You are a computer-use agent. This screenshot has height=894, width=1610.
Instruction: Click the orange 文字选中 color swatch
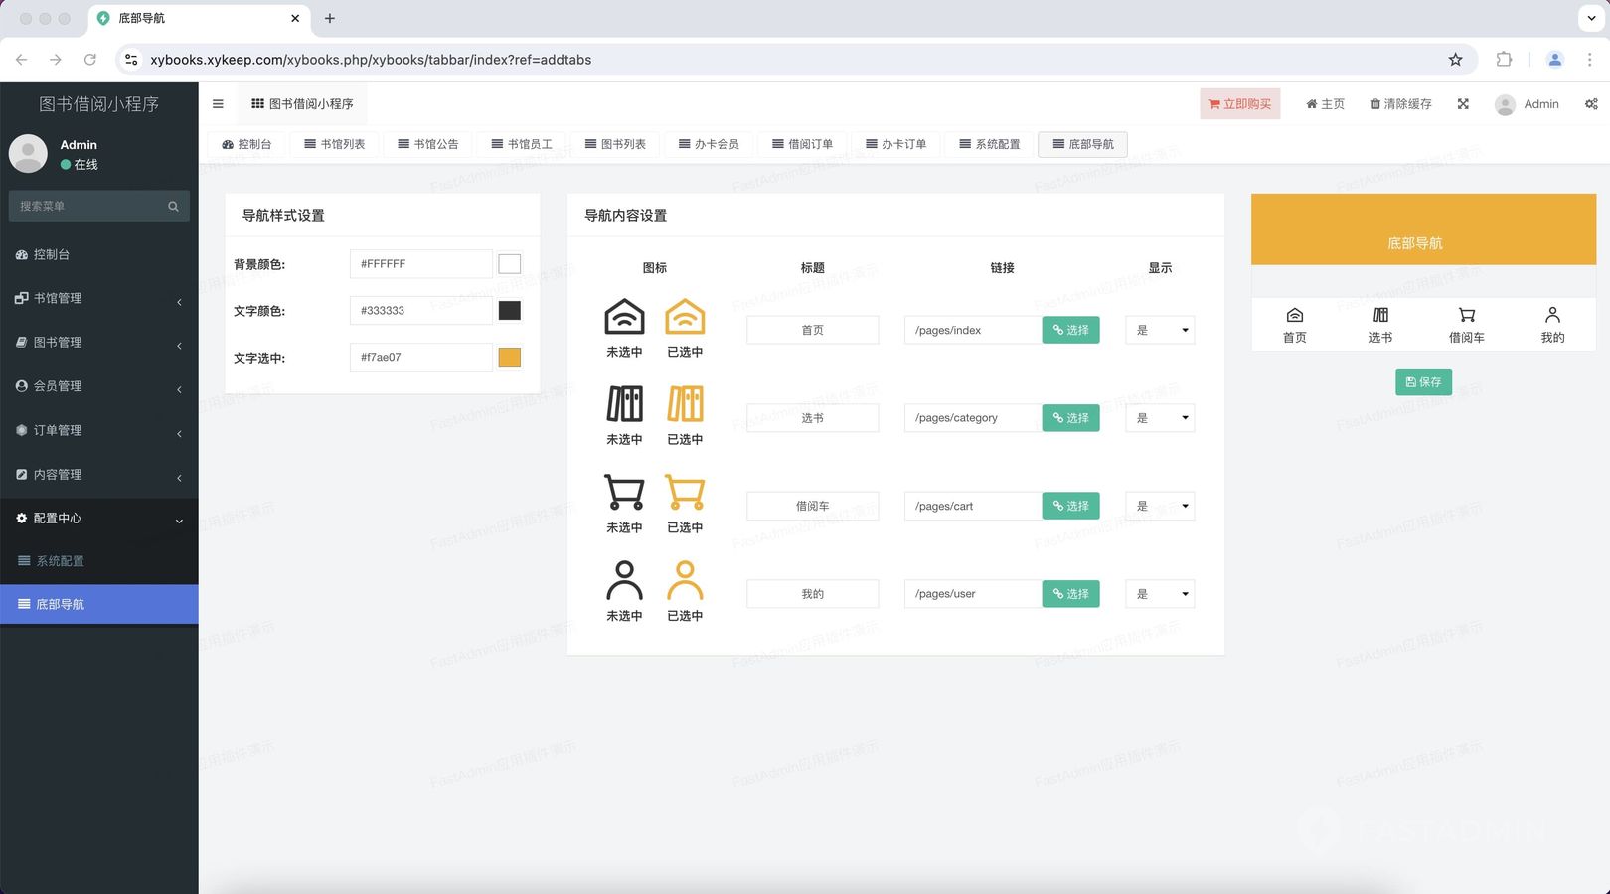[x=509, y=358]
